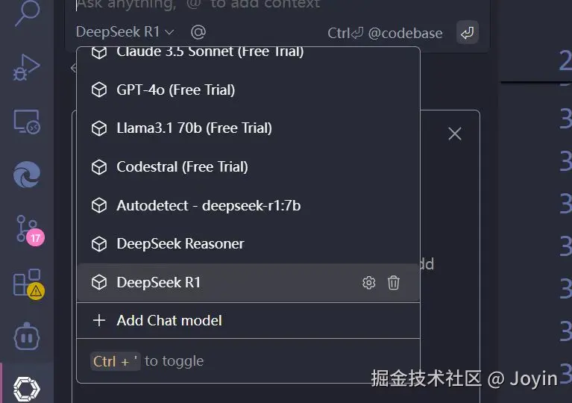Image resolution: width=572 pixels, height=403 pixels.
Task: Open Remote Explorer sidebar icon
Action: point(27,121)
